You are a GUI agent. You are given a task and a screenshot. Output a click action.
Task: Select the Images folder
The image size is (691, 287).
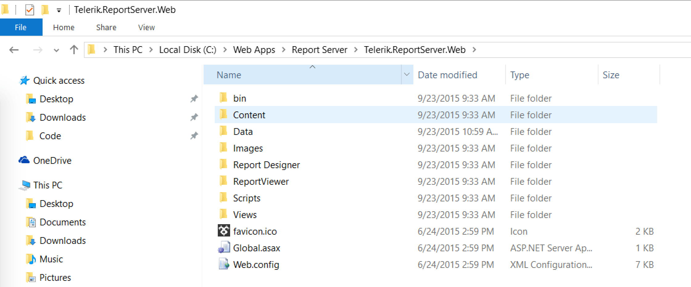click(x=248, y=148)
